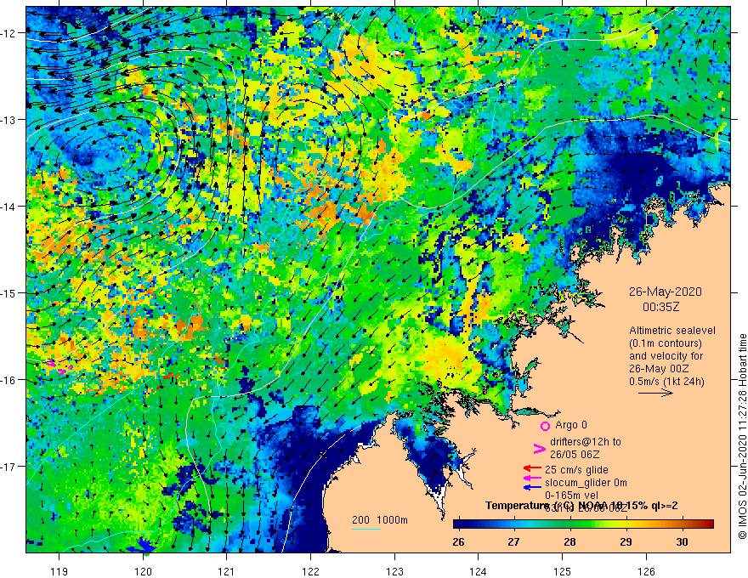Click the magenta Argo circle legend symbol
748x578 pixels.
pos(545,426)
